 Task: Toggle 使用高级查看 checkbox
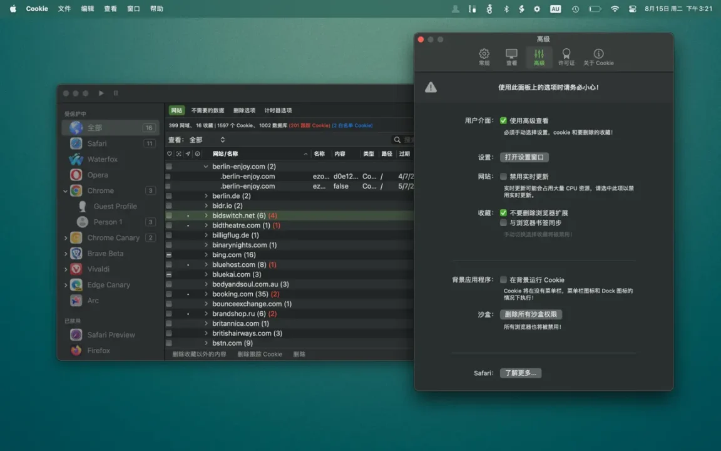pos(503,120)
